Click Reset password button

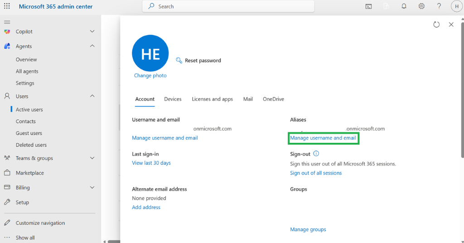pyautogui.click(x=198, y=60)
